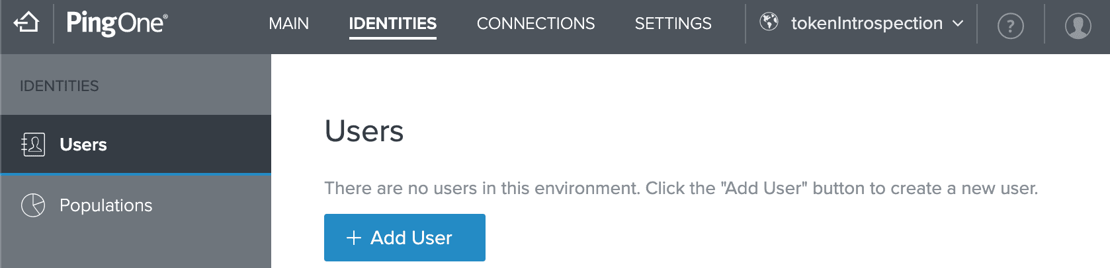The height and width of the screenshot is (268, 1110).
Task: Click the Add User button
Action: pos(404,238)
